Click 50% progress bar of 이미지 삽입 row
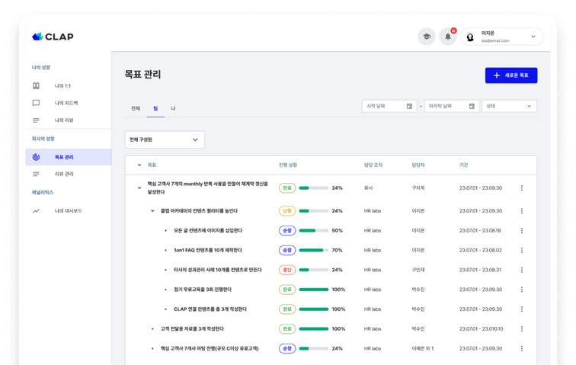576x365 pixels. tap(314, 230)
